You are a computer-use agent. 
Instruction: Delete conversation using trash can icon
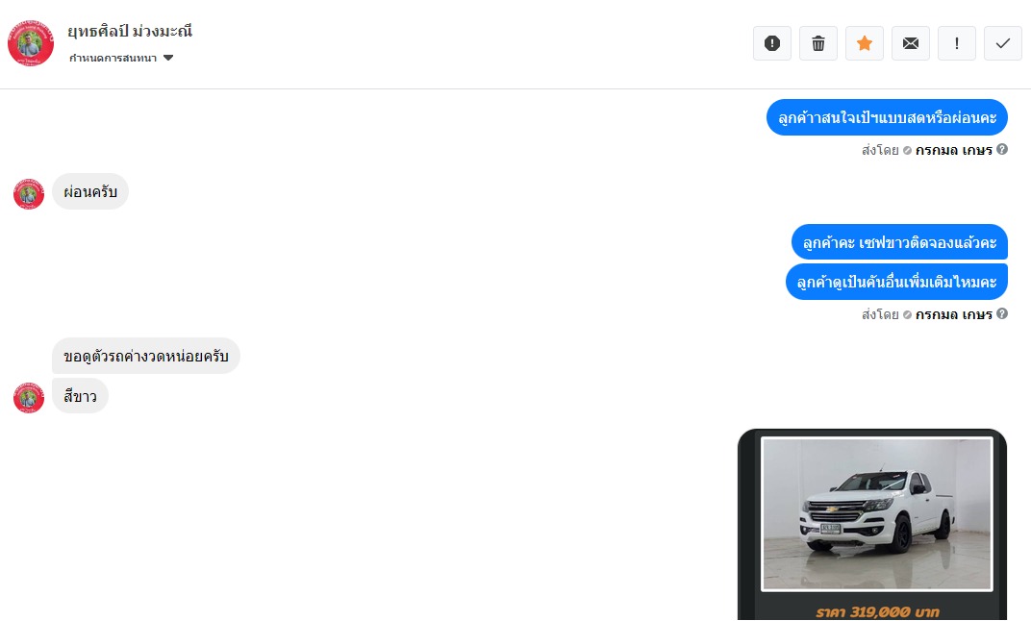tap(817, 43)
